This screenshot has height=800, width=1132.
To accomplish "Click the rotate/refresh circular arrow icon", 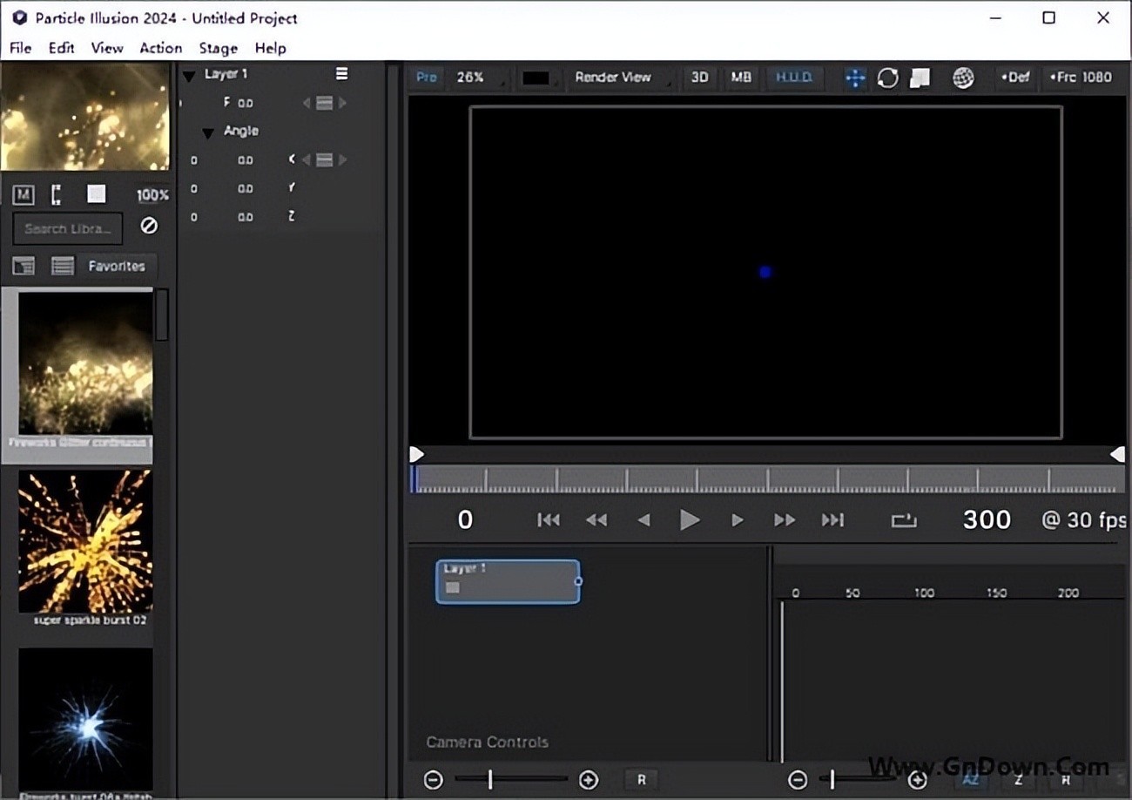I will (x=887, y=78).
